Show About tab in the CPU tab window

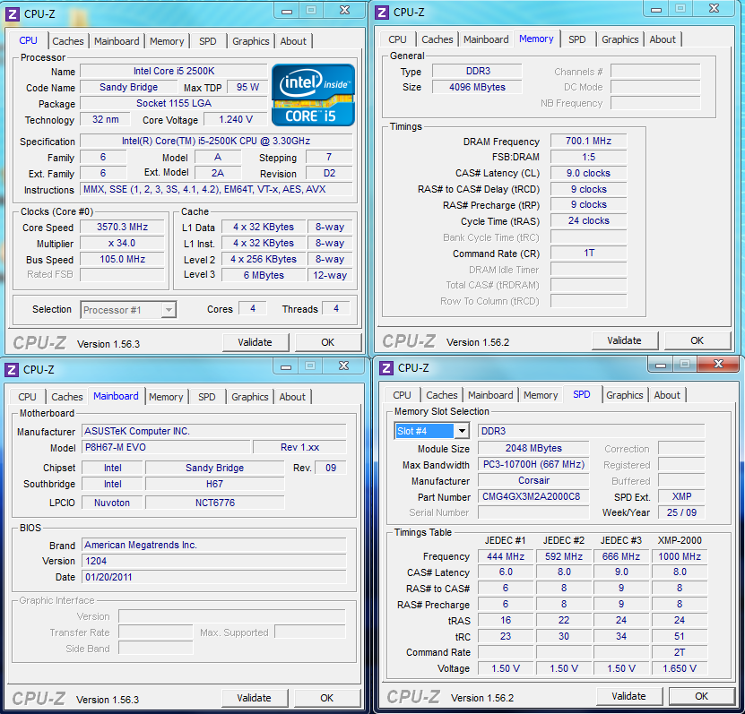293,41
